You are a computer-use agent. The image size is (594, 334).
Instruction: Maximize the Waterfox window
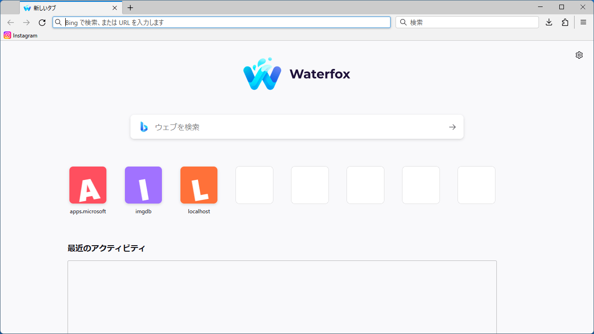tap(562, 7)
